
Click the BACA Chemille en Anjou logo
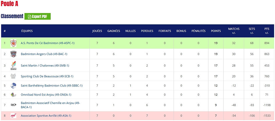click(13, 105)
